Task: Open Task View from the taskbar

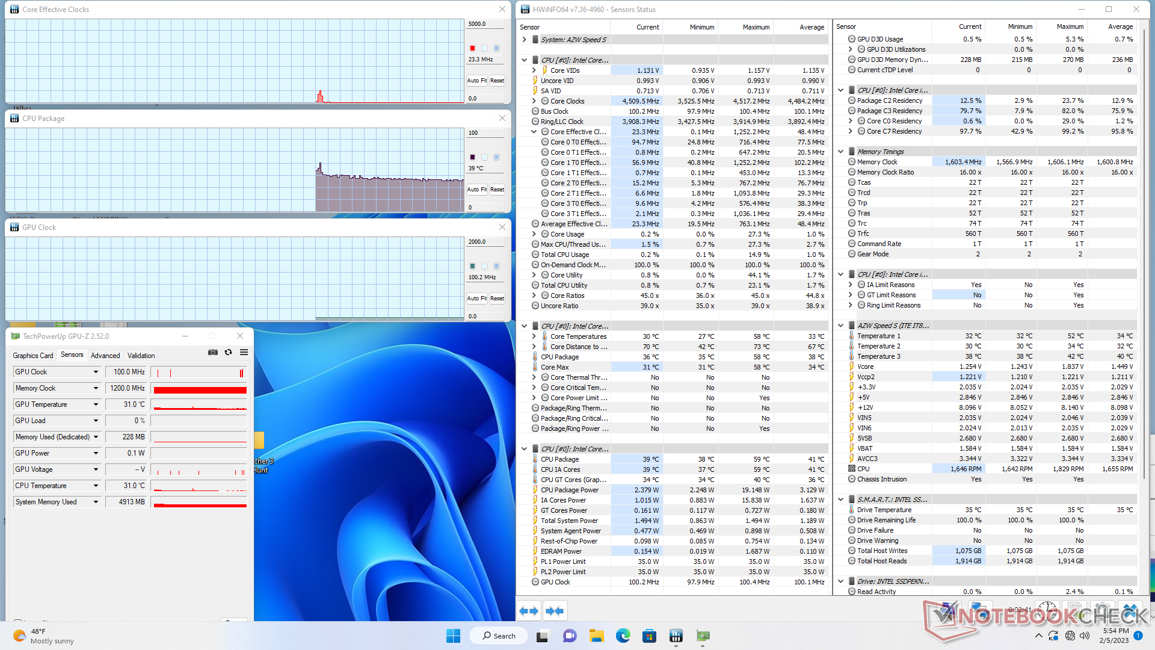Action: click(x=543, y=636)
